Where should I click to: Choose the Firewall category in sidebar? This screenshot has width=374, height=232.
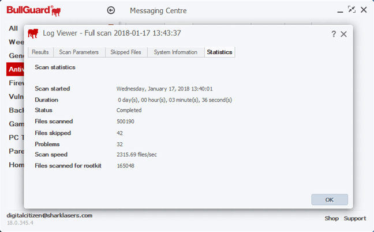point(16,83)
